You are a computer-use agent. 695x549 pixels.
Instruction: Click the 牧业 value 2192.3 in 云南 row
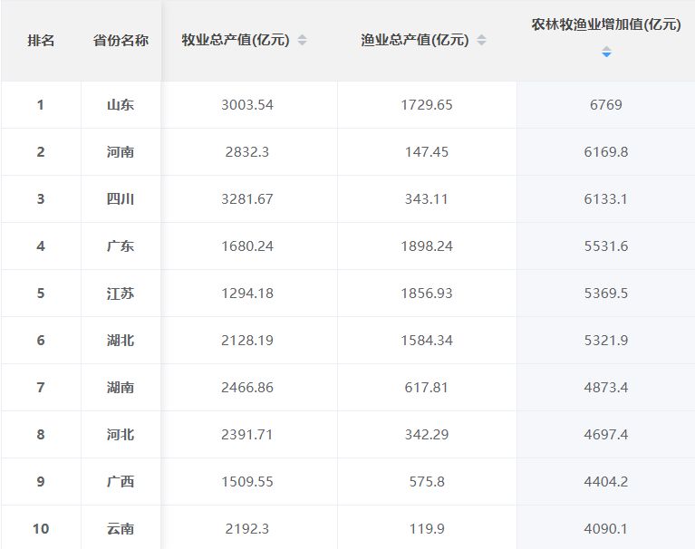coord(247,529)
